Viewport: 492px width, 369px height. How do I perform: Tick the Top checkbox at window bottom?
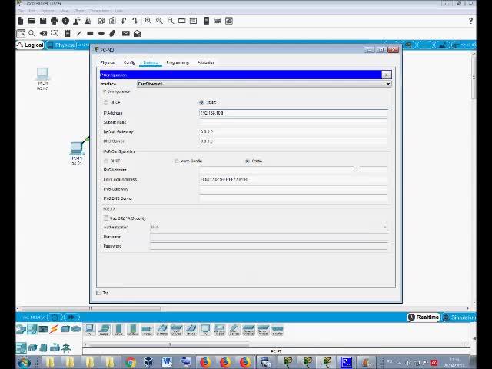click(99, 293)
